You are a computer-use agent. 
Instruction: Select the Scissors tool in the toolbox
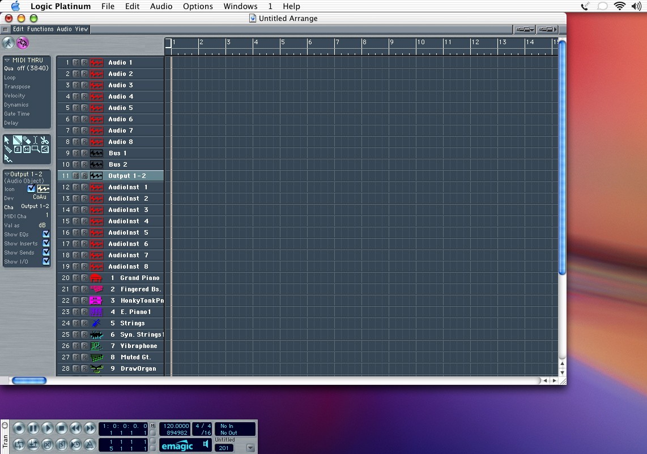tap(45, 140)
